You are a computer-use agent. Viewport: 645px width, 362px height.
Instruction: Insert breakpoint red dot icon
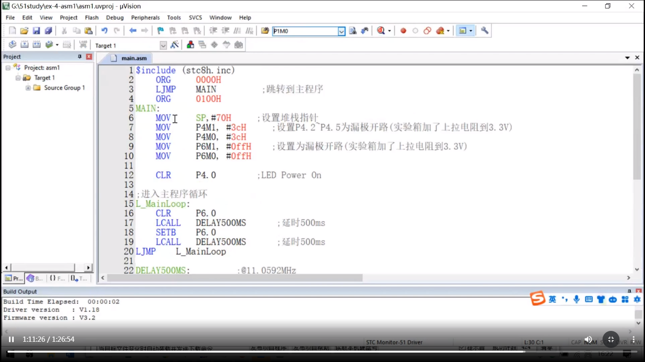point(403,31)
